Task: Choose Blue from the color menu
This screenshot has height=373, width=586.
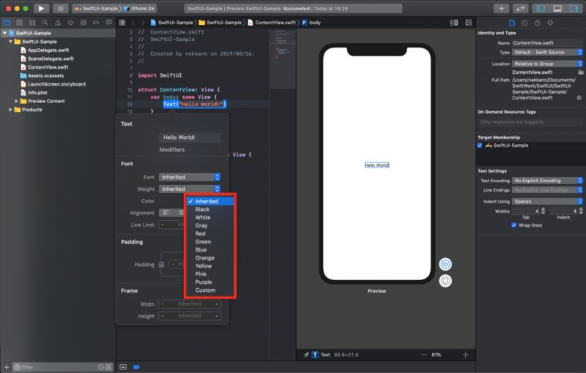Action: [x=210, y=250]
